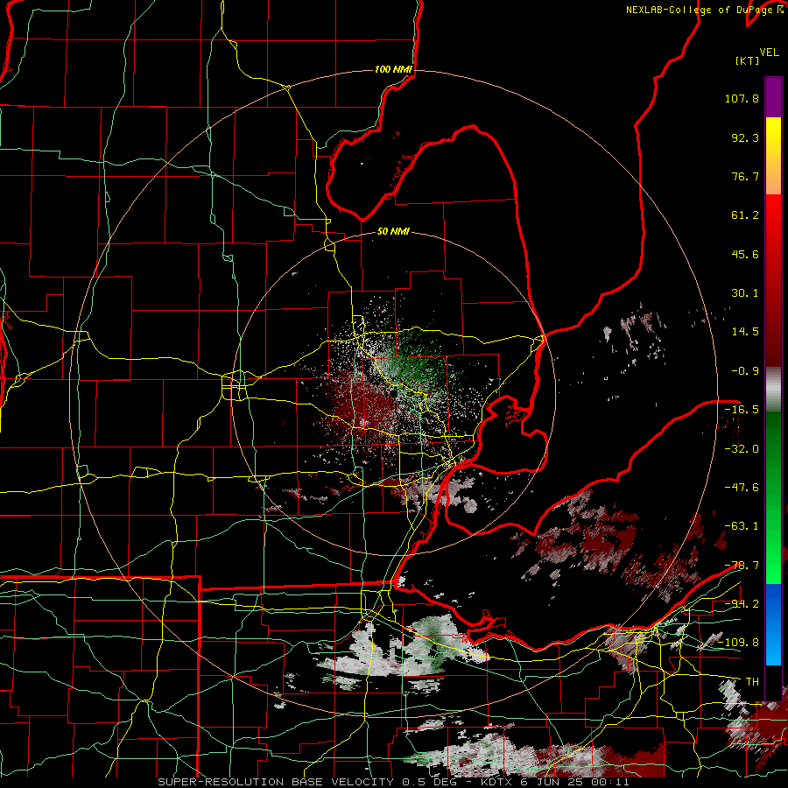The width and height of the screenshot is (788, 788).
Task: Select the -32.0 velocity scale value
Action: point(742,448)
